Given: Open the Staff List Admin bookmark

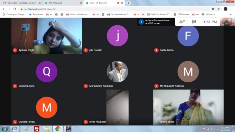Looking at the screenshot, I should coord(159,14).
